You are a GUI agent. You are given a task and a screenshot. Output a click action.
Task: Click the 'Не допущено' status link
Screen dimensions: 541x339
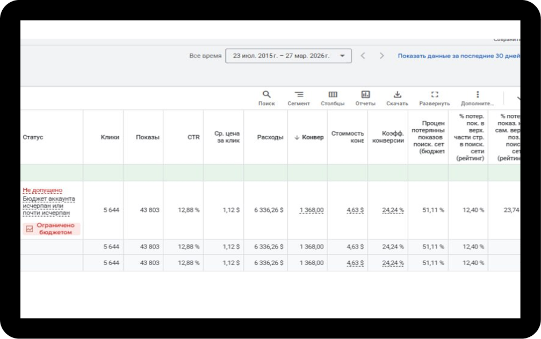(42, 190)
